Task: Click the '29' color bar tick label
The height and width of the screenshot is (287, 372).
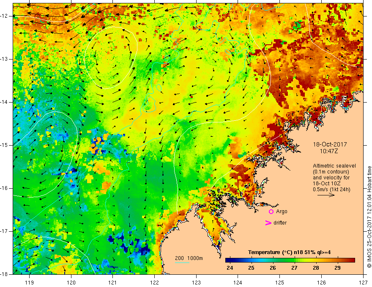Action: pyautogui.click(x=337, y=268)
